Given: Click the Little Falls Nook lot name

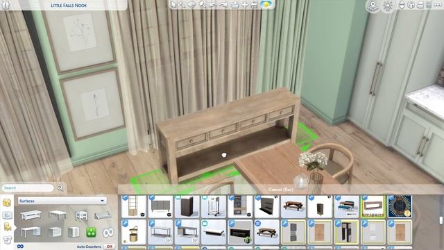Looking at the screenshot, I should click(x=69, y=6).
